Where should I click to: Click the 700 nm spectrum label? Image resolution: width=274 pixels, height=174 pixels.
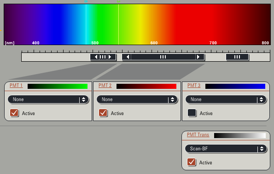213,43
